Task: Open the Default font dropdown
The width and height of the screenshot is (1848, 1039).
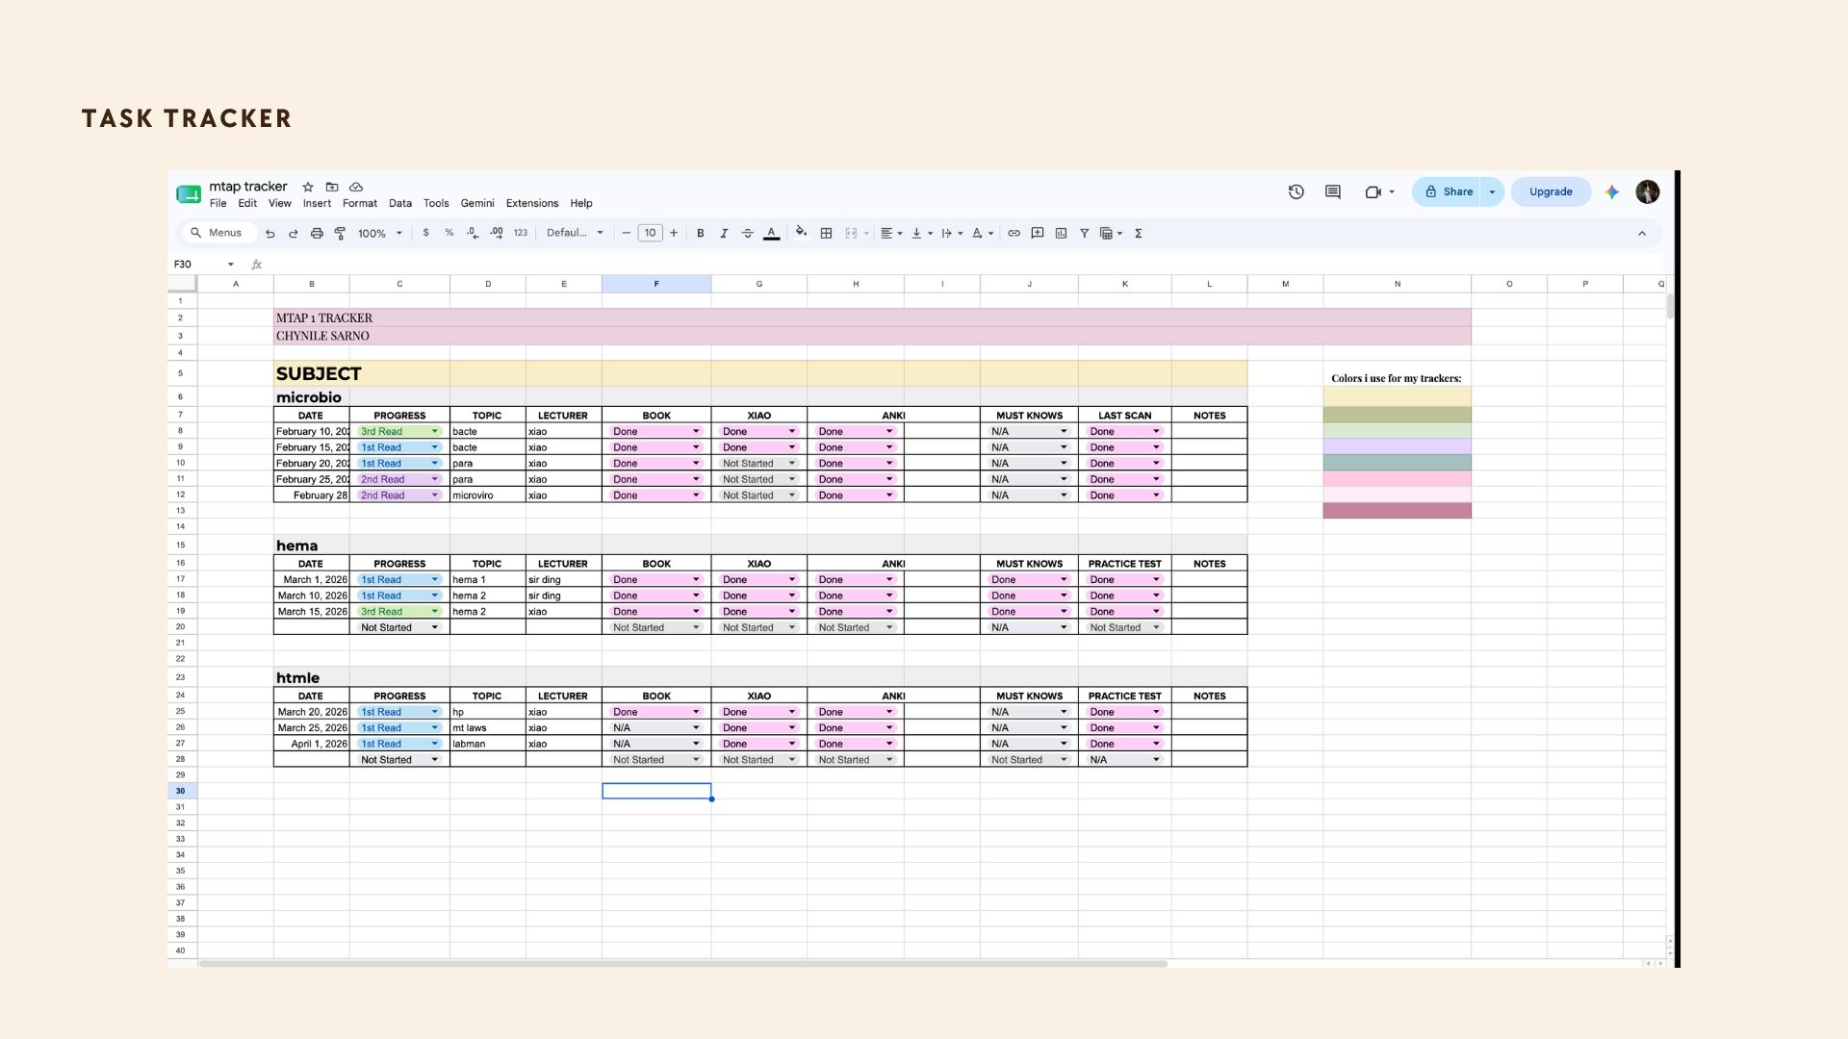Action: click(x=575, y=233)
